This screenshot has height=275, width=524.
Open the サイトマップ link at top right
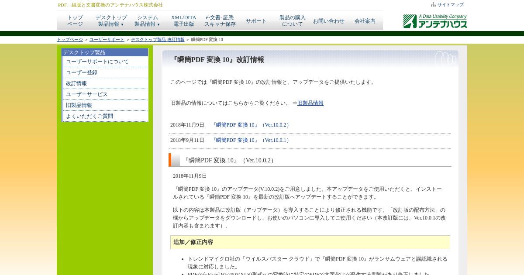tap(450, 5)
